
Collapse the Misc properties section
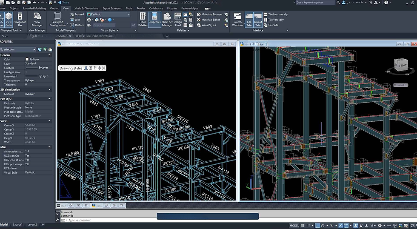[49, 147]
